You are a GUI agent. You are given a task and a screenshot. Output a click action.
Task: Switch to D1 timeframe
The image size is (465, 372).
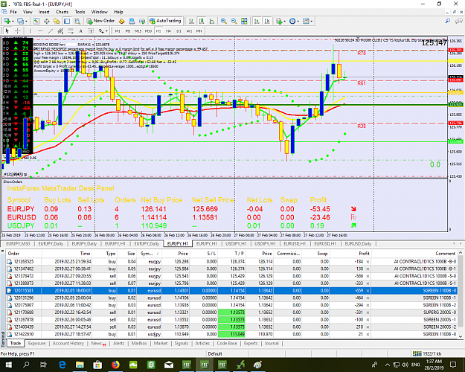pyautogui.click(x=179, y=31)
